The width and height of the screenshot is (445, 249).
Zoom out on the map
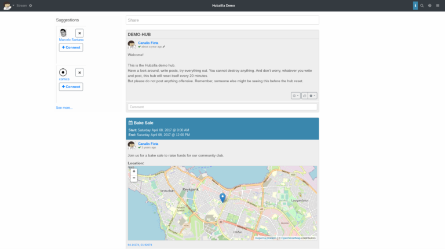[x=134, y=178]
